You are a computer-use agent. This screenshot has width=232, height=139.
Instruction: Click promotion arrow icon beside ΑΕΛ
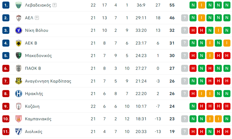[37, 18]
